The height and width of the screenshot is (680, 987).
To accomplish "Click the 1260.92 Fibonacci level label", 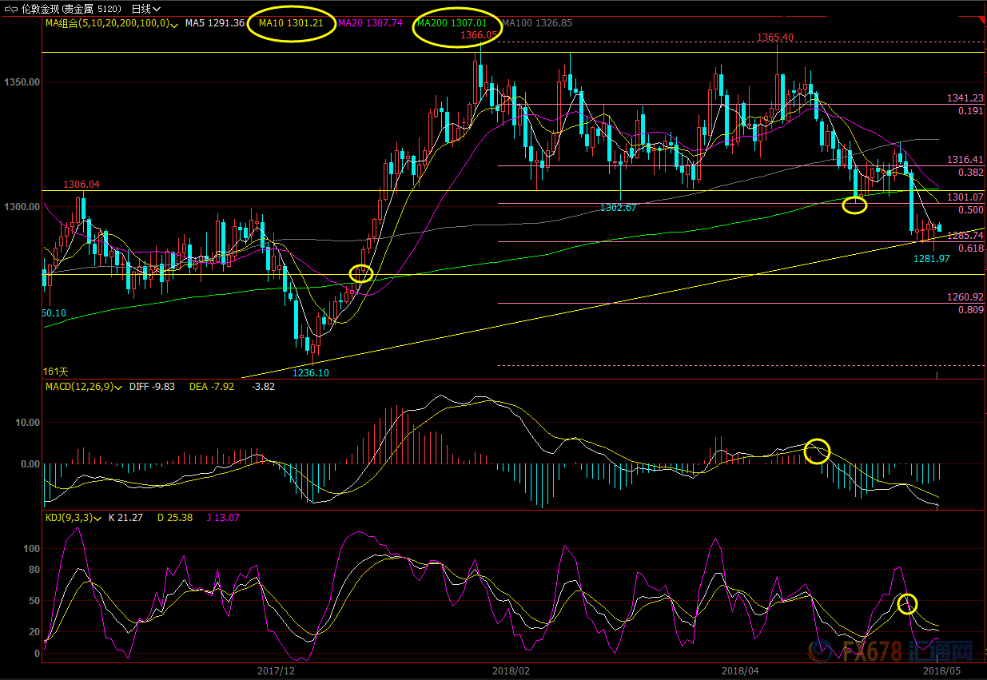I will tap(965, 297).
